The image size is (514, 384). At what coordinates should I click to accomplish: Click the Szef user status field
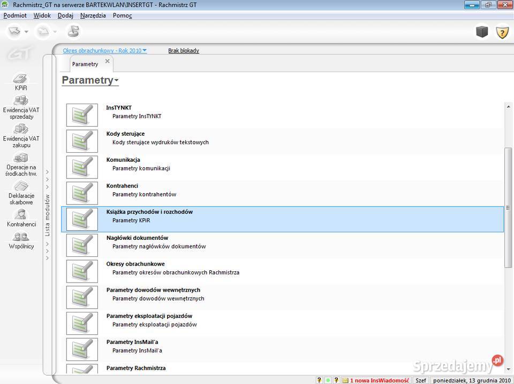(421, 380)
